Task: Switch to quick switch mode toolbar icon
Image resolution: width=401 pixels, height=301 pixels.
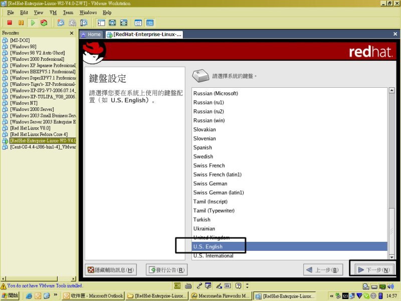Action: pos(112,23)
